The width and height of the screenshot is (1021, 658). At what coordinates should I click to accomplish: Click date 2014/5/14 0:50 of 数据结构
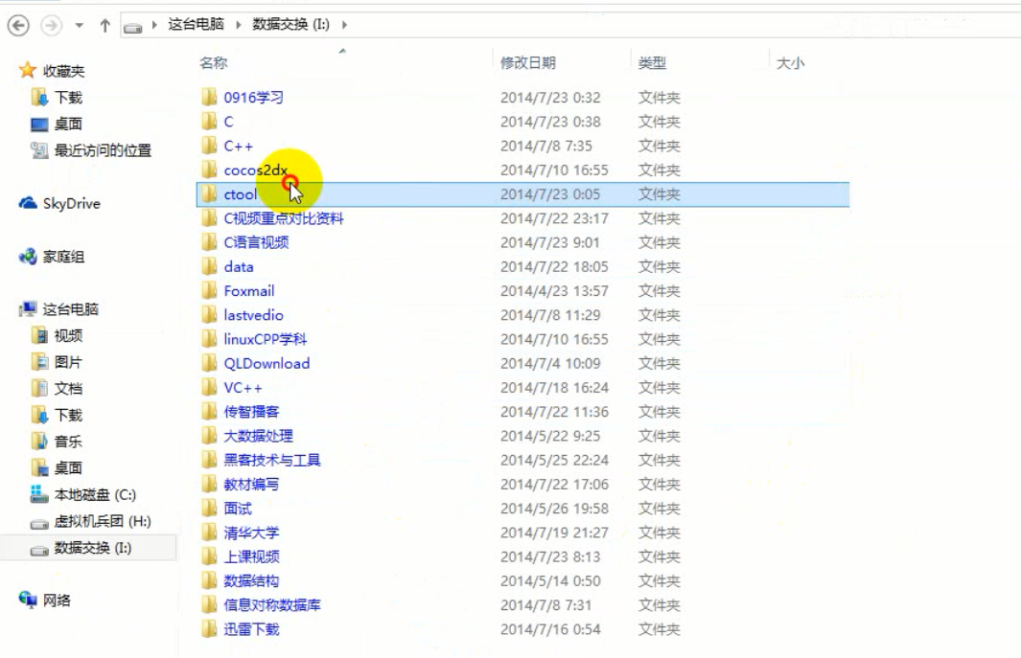click(550, 580)
